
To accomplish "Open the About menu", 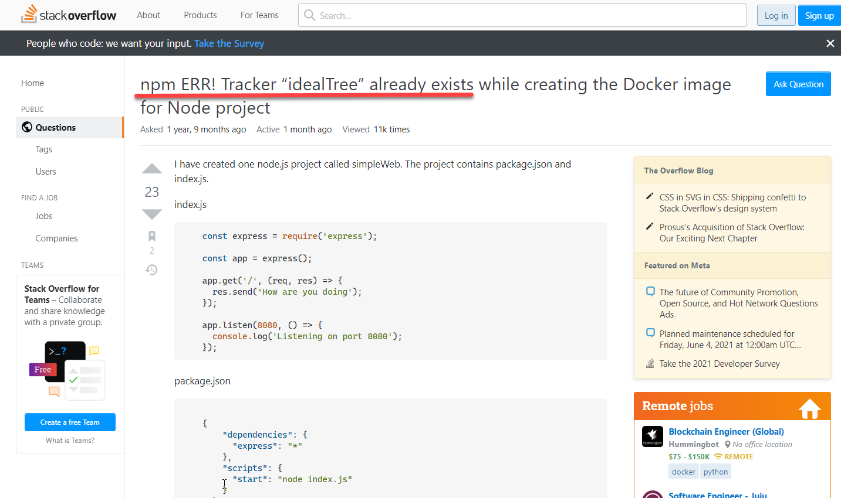I will [x=148, y=15].
